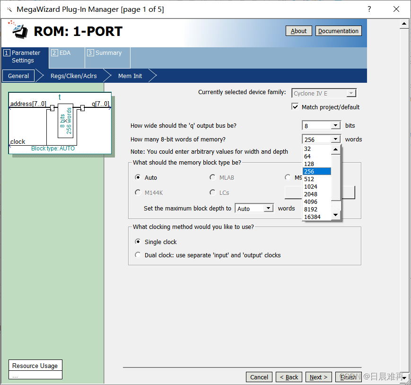Pick 32 in the words list
The image size is (411, 385).
coord(316,149)
